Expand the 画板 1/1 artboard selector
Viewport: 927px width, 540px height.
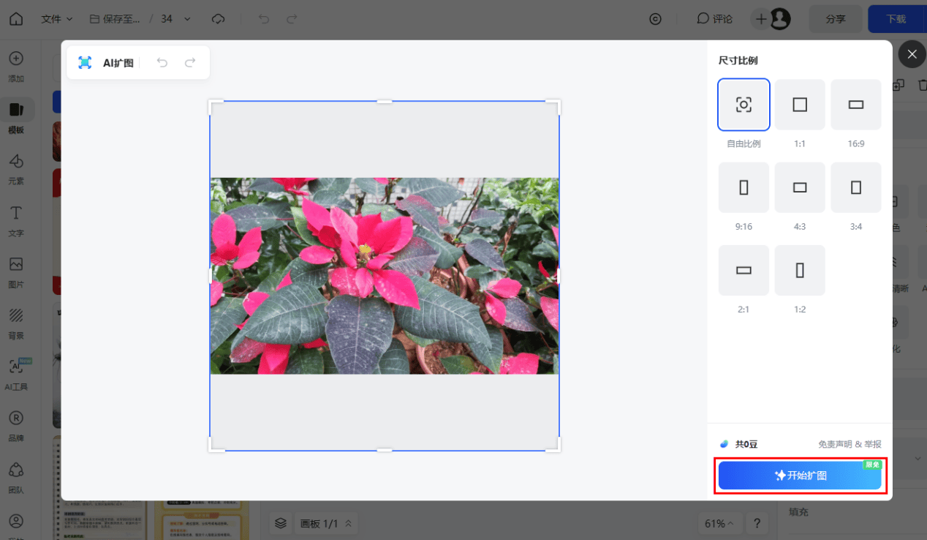(x=326, y=523)
